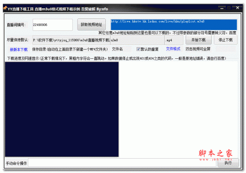Click the .mp4 file format field

tap(174, 40)
